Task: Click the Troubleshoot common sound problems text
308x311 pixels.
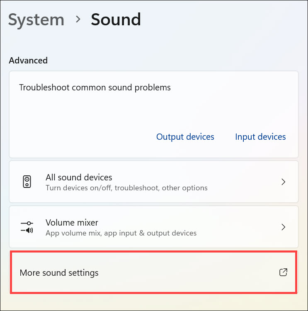Action: coord(95,87)
